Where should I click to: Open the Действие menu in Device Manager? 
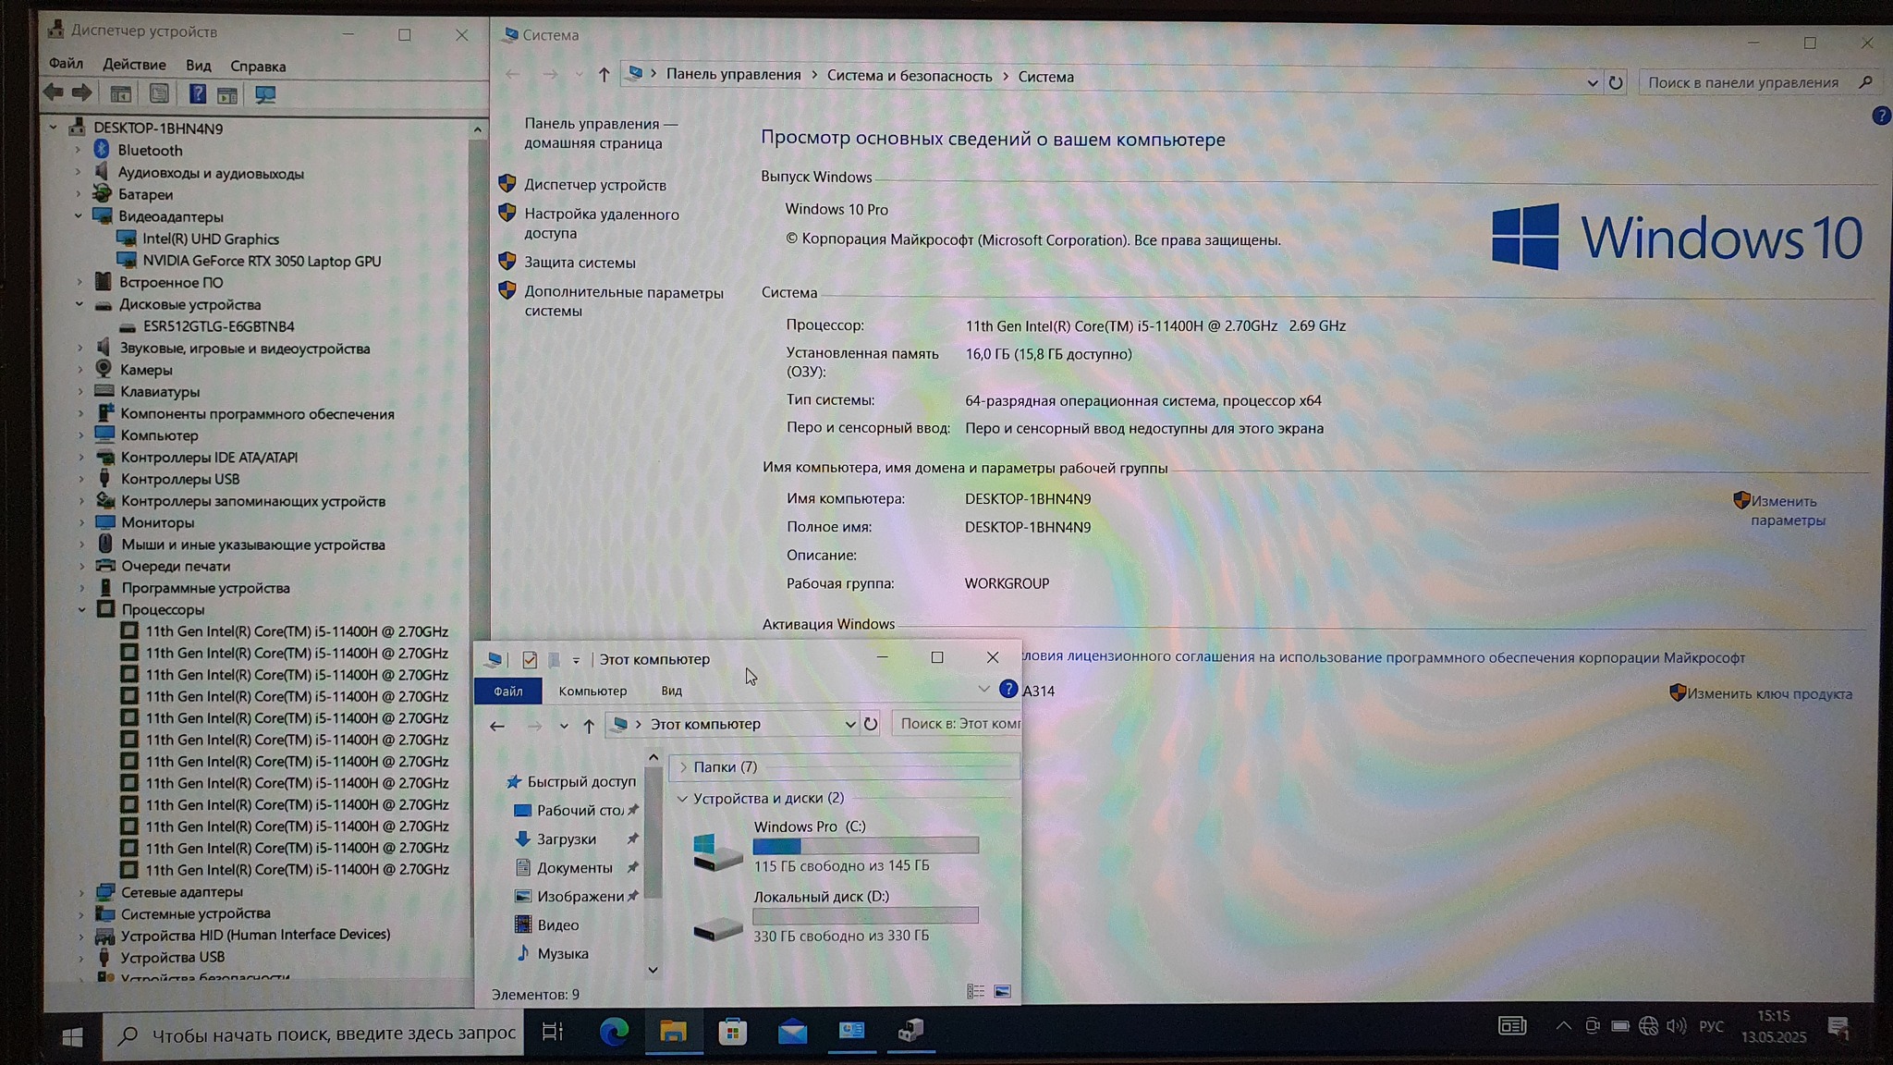134,65
